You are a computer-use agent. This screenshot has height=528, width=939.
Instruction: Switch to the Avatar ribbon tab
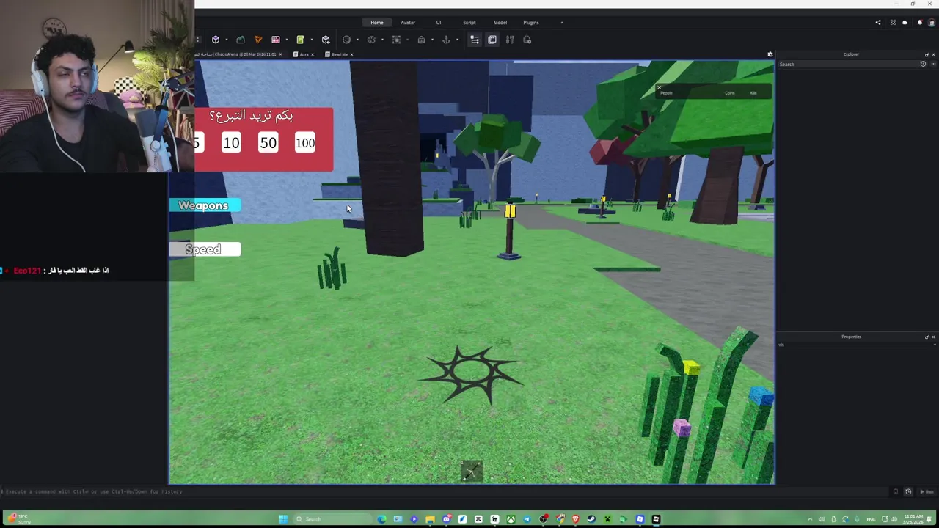408,23
